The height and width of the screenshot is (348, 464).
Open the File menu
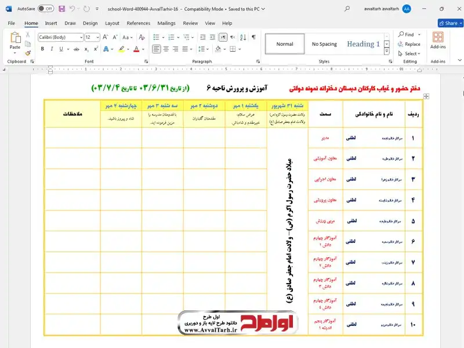11,23
